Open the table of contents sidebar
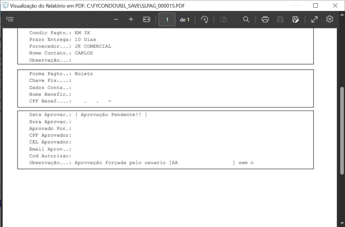Image resolution: width=345 pixels, height=227 pixels. tap(10, 19)
